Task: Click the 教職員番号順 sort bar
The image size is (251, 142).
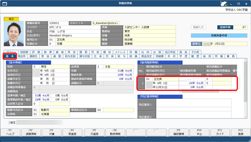Action: [x=219, y=35]
